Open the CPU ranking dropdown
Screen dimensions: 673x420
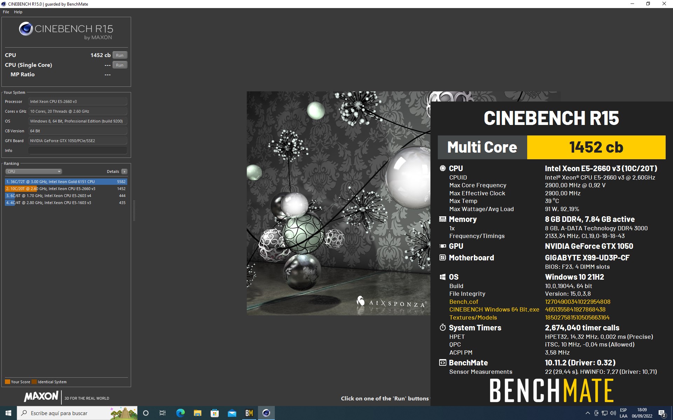[34, 171]
